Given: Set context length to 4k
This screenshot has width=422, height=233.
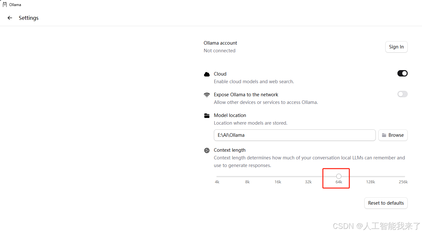Looking at the screenshot, I should (217, 176).
